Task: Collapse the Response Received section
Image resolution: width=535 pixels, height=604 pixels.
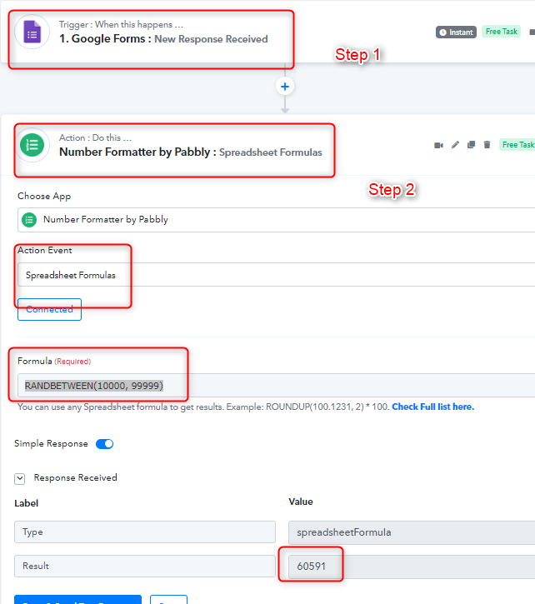Action: tap(20, 478)
